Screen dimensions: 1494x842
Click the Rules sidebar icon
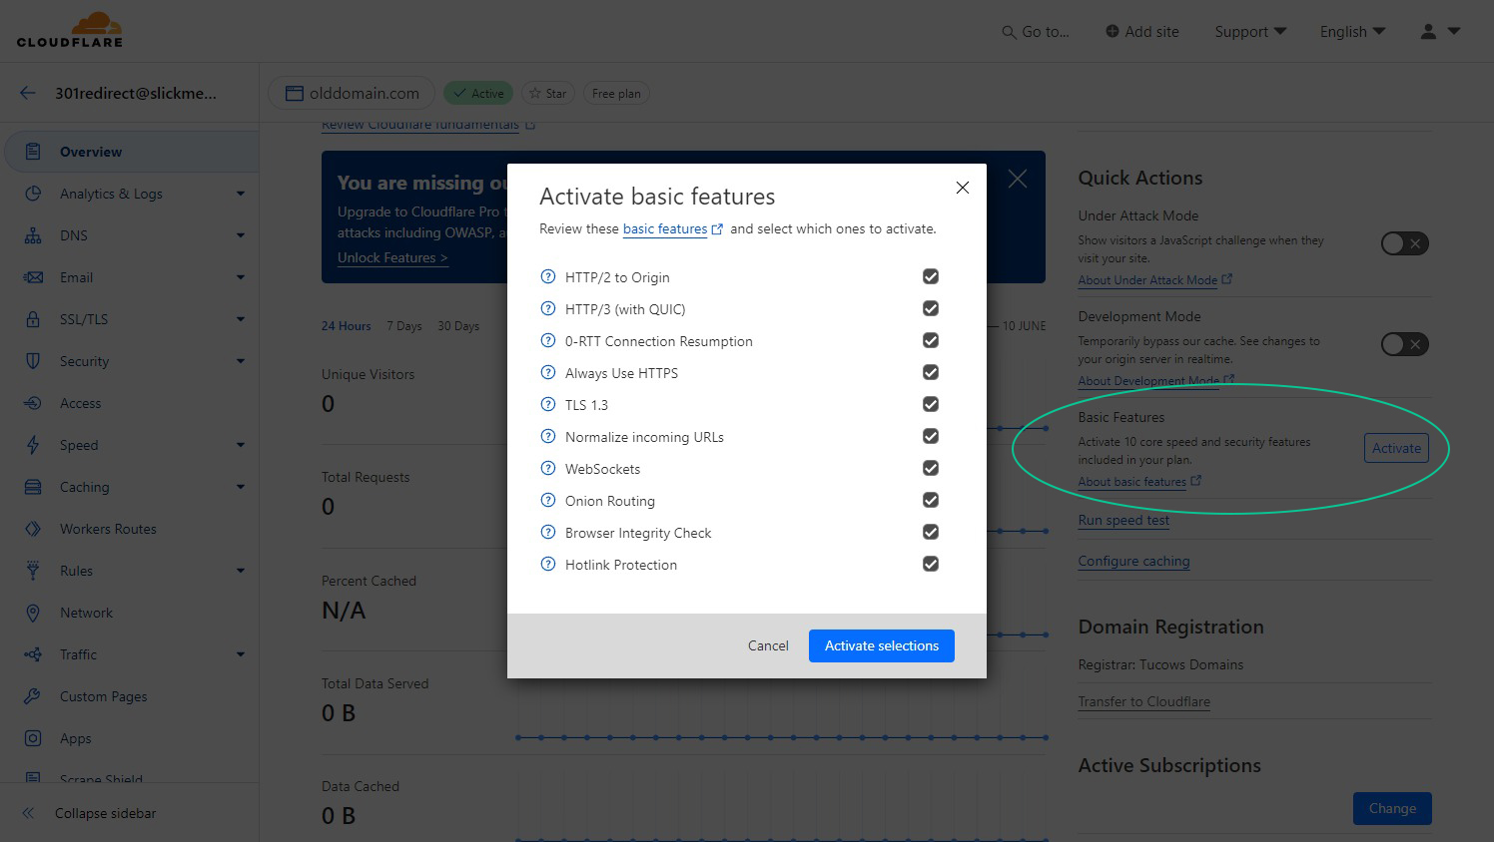click(33, 571)
